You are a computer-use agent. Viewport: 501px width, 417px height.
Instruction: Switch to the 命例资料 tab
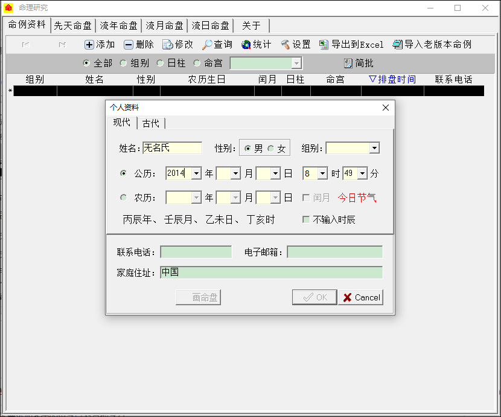[x=27, y=25]
